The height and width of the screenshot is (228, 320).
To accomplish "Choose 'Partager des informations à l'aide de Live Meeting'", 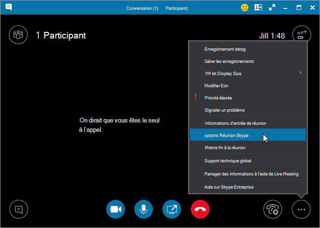I will (248, 174).
